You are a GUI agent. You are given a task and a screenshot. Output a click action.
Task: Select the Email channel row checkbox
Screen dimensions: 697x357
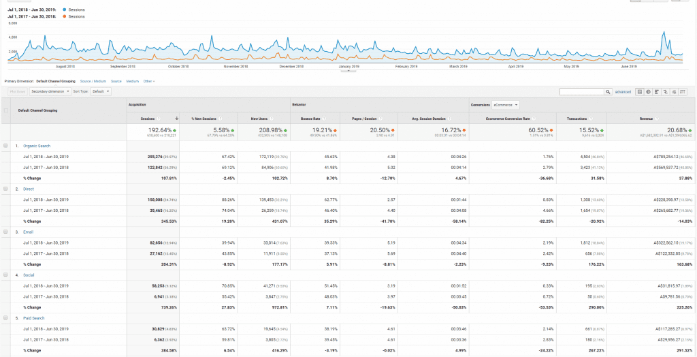(6, 232)
